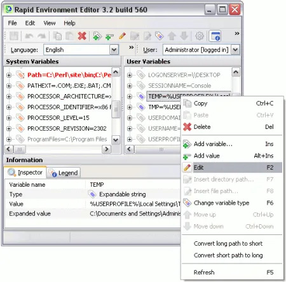Show hidden Language toolbar items chevron
This screenshot has height=282, width=286.
pos(132,48)
